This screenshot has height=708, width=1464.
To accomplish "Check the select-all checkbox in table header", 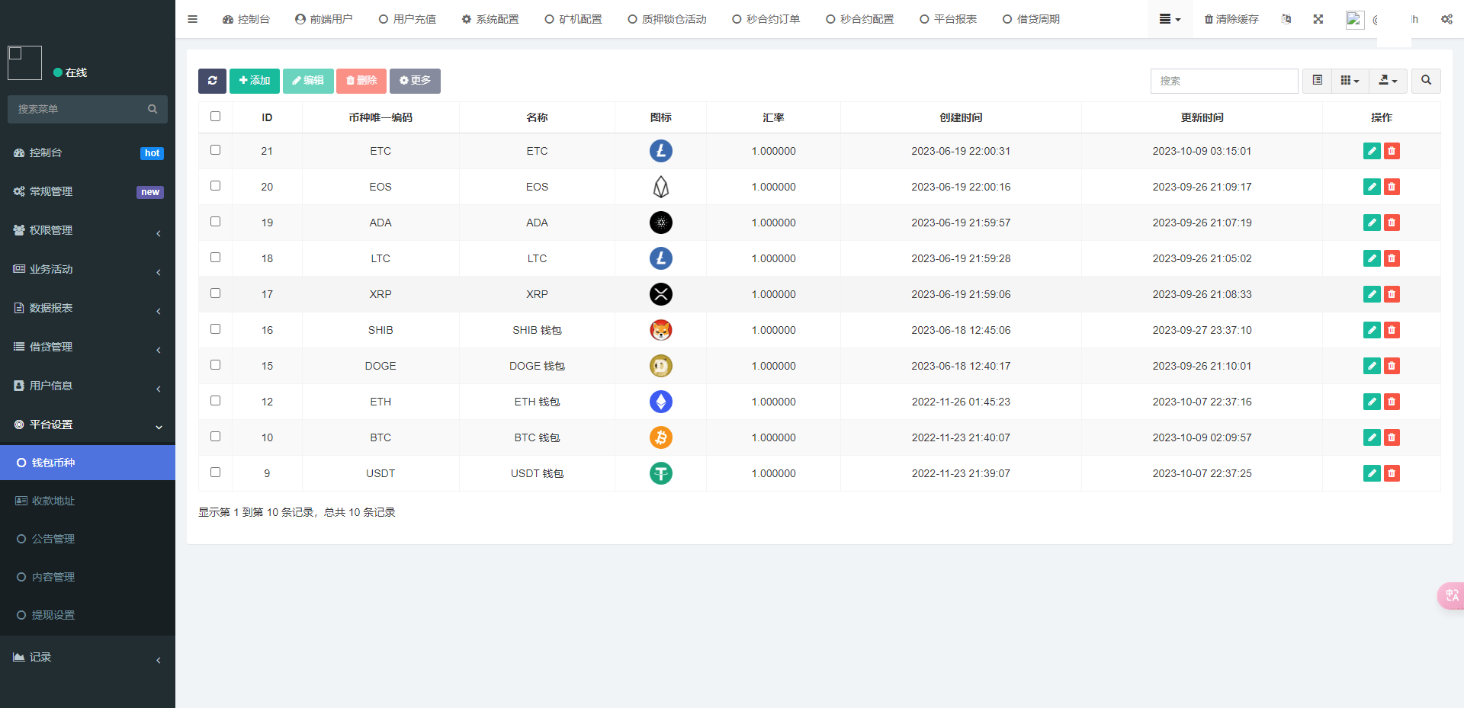I will (x=215, y=117).
